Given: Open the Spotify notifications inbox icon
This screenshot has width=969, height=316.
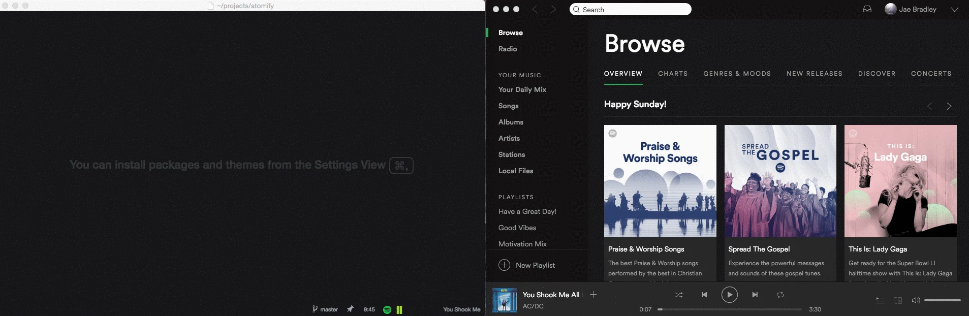Looking at the screenshot, I should (x=867, y=9).
